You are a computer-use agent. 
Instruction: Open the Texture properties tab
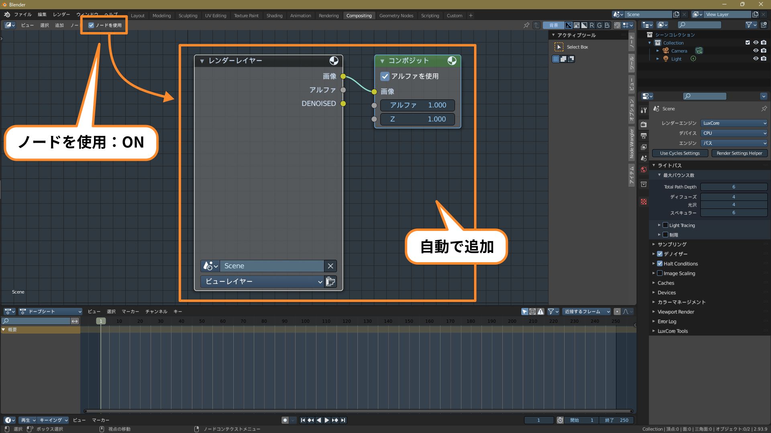point(644,202)
